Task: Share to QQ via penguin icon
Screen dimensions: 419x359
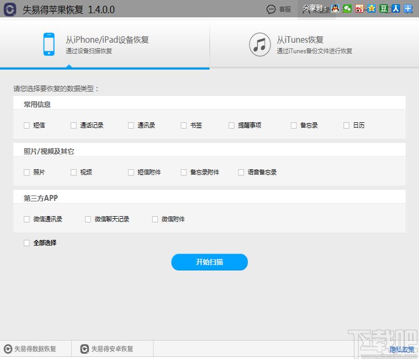Action: [335, 9]
